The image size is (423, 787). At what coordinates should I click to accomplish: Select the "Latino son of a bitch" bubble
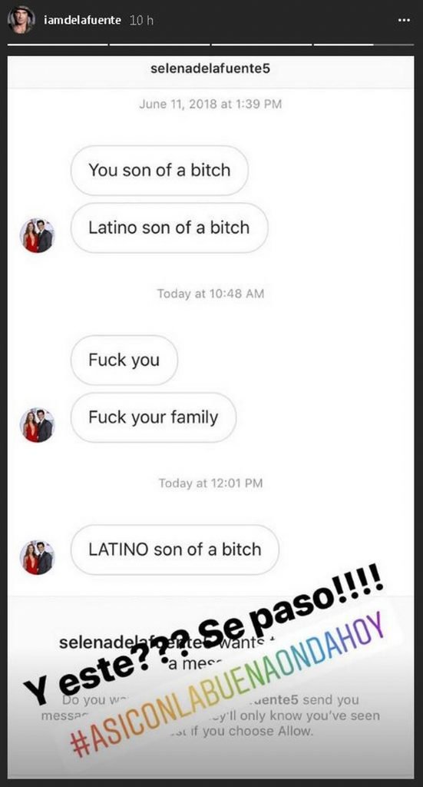coord(169,227)
